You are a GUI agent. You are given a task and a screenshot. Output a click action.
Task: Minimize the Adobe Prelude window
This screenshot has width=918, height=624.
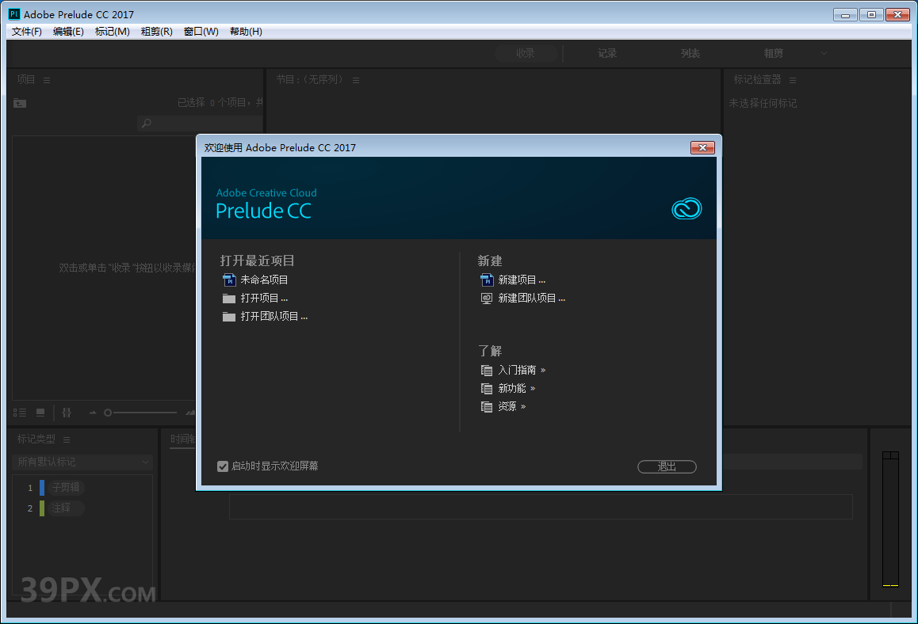click(x=845, y=14)
